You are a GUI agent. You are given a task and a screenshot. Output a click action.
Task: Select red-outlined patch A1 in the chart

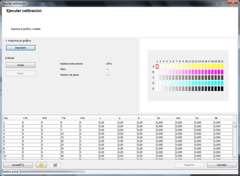(x=157, y=67)
